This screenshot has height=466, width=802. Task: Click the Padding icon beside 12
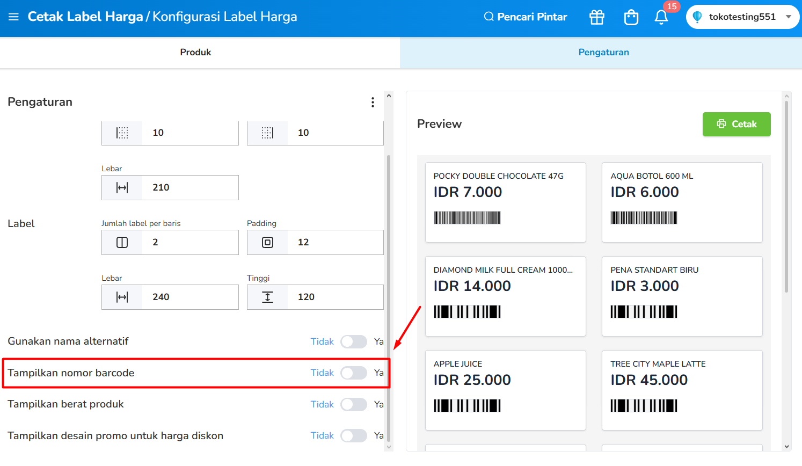(x=267, y=242)
